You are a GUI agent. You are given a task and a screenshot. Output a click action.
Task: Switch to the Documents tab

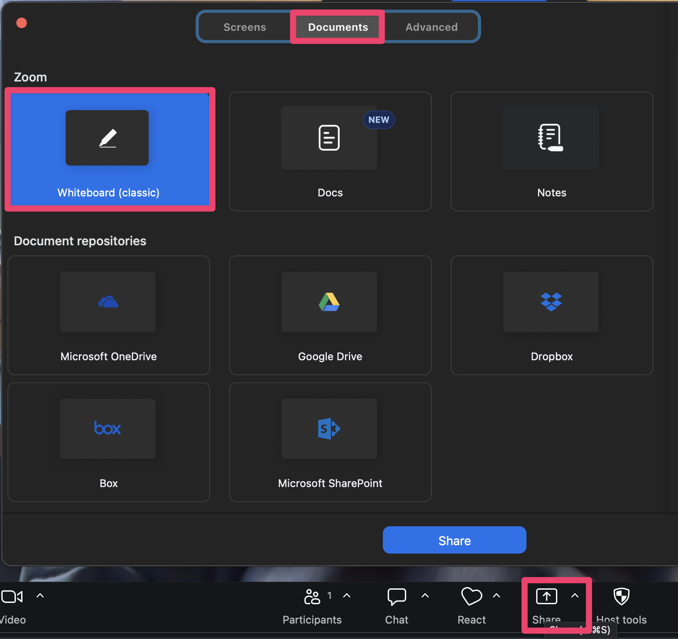click(x=338, y=27)
